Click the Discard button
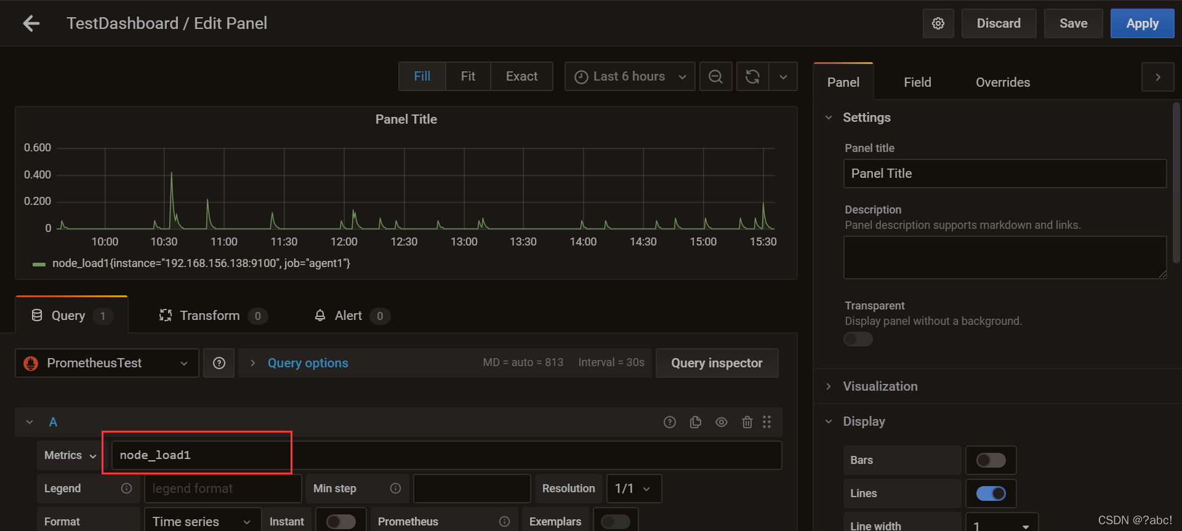The height and width of the screenshot is (531, 1182). 999,23
